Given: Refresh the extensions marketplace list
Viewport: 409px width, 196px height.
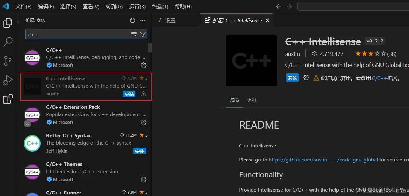Looking at the screenshot, I should [132, 20].
